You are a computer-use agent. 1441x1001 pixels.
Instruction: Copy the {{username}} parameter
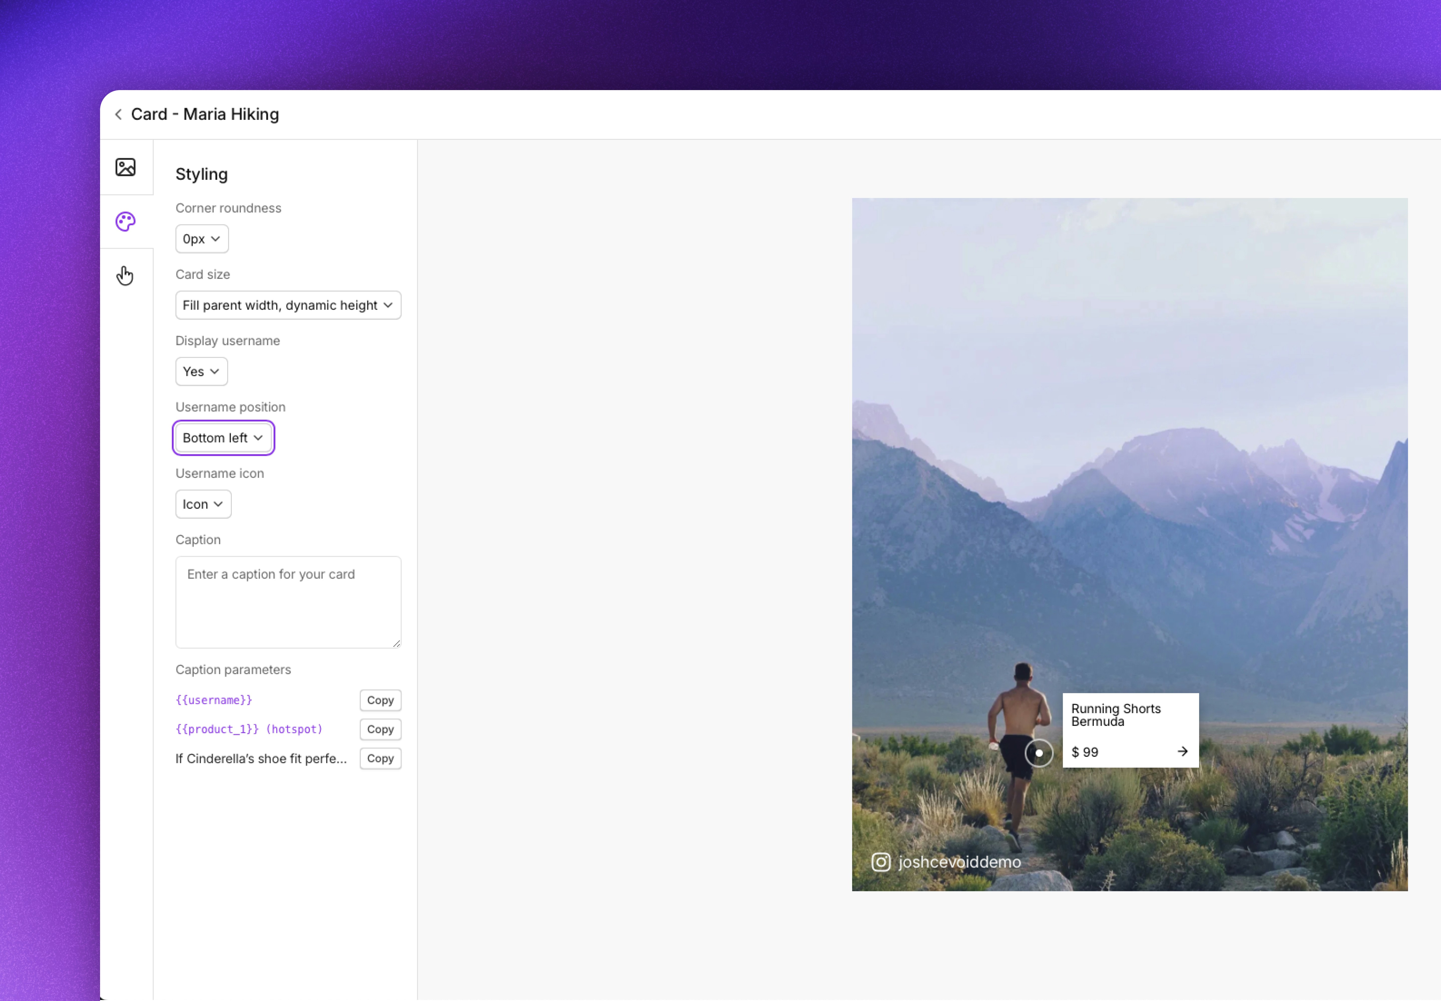click(380, 700)
